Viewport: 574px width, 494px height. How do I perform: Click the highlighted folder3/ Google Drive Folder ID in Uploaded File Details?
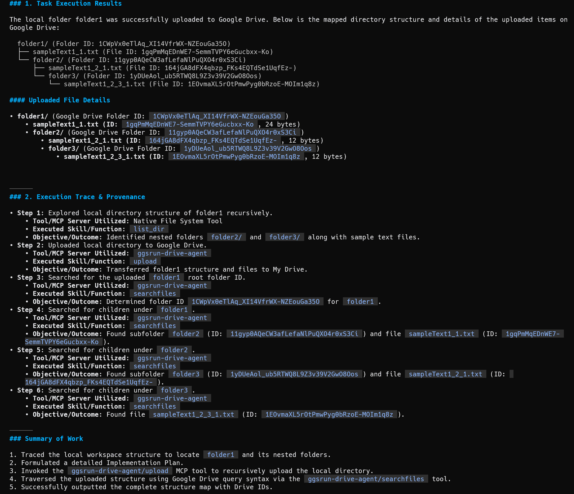click(x=248, y=149)
